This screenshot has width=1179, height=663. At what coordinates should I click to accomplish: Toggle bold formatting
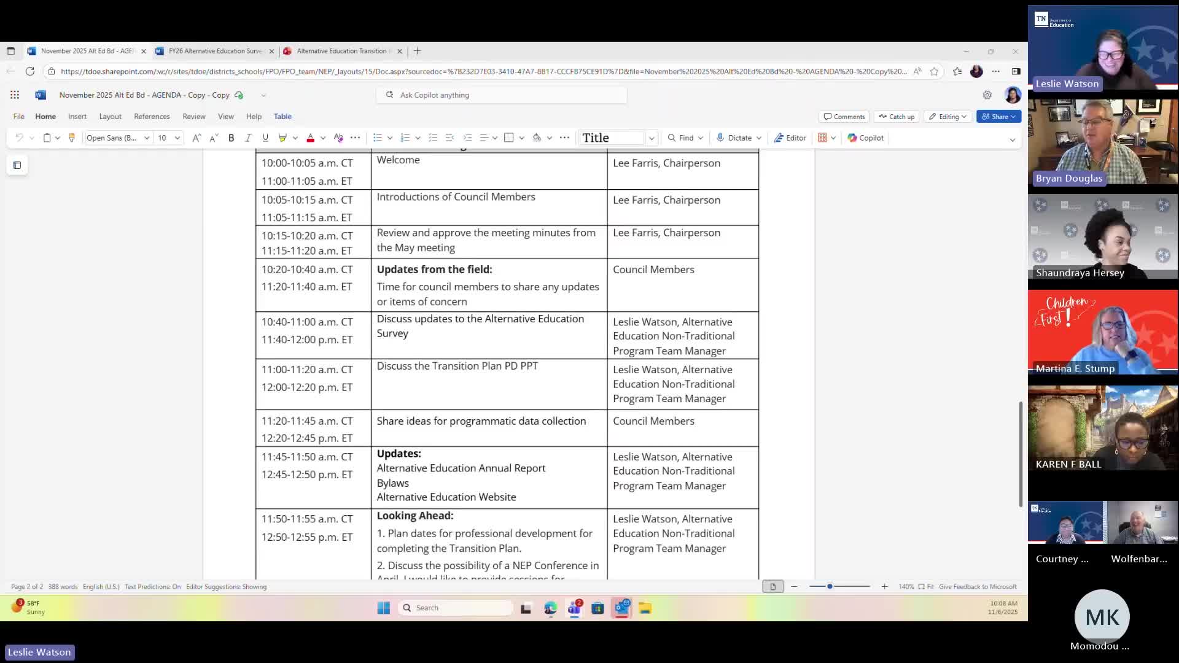(x=232, y=138)
